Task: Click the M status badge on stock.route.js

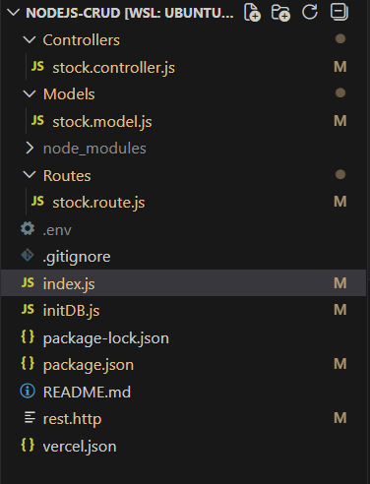Action: [340, 202]
